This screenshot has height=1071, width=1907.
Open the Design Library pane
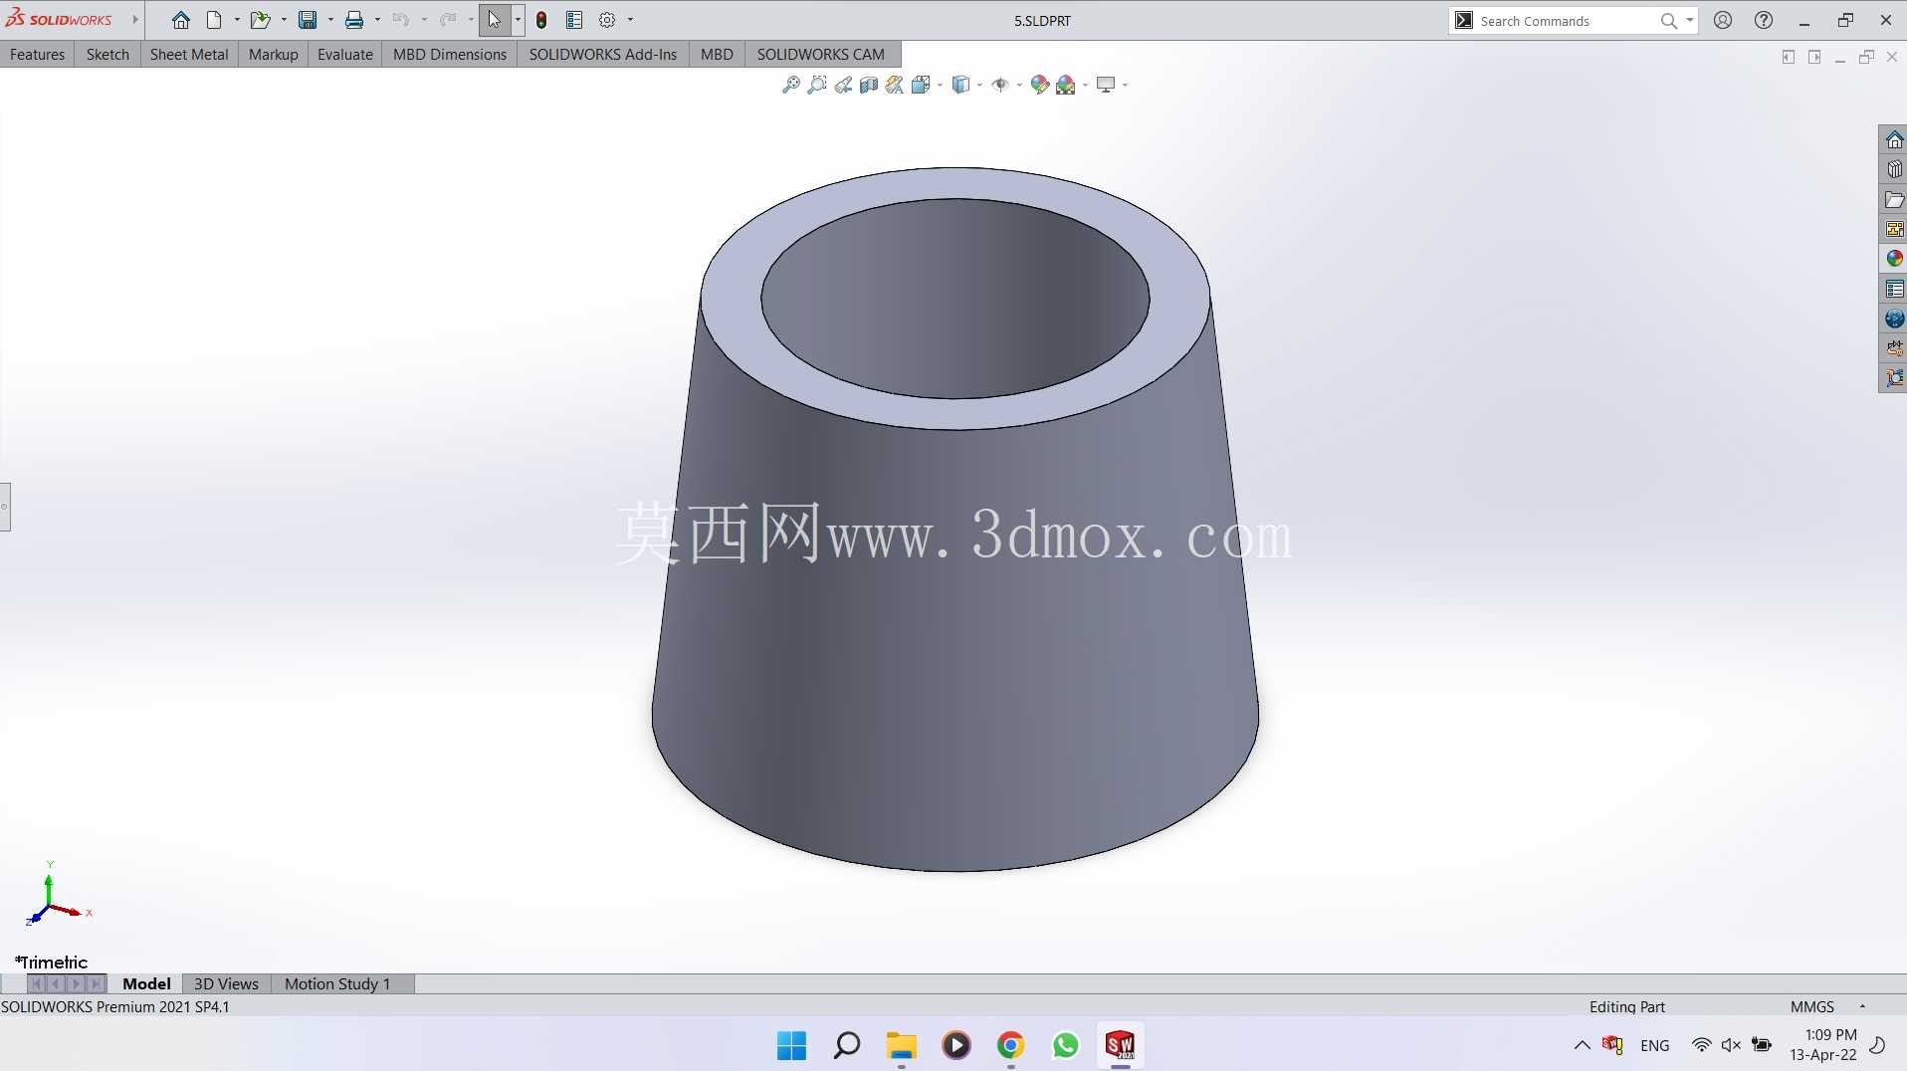(1894, 169)
